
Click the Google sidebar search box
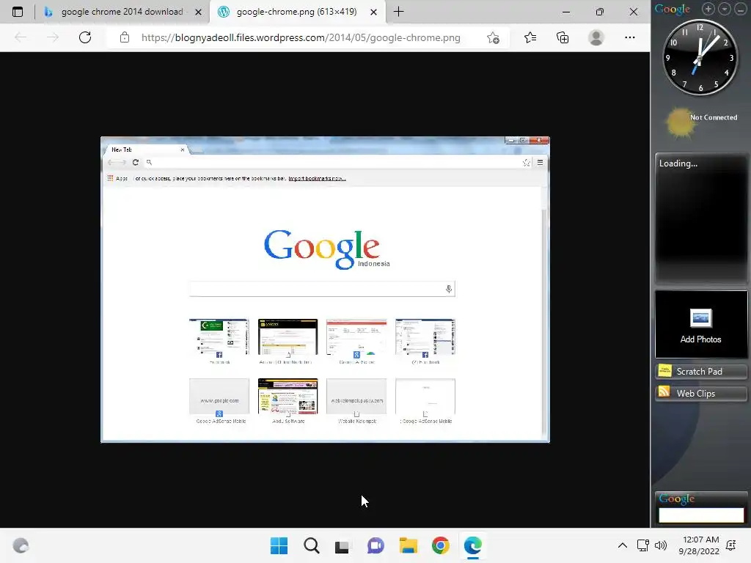701,515
